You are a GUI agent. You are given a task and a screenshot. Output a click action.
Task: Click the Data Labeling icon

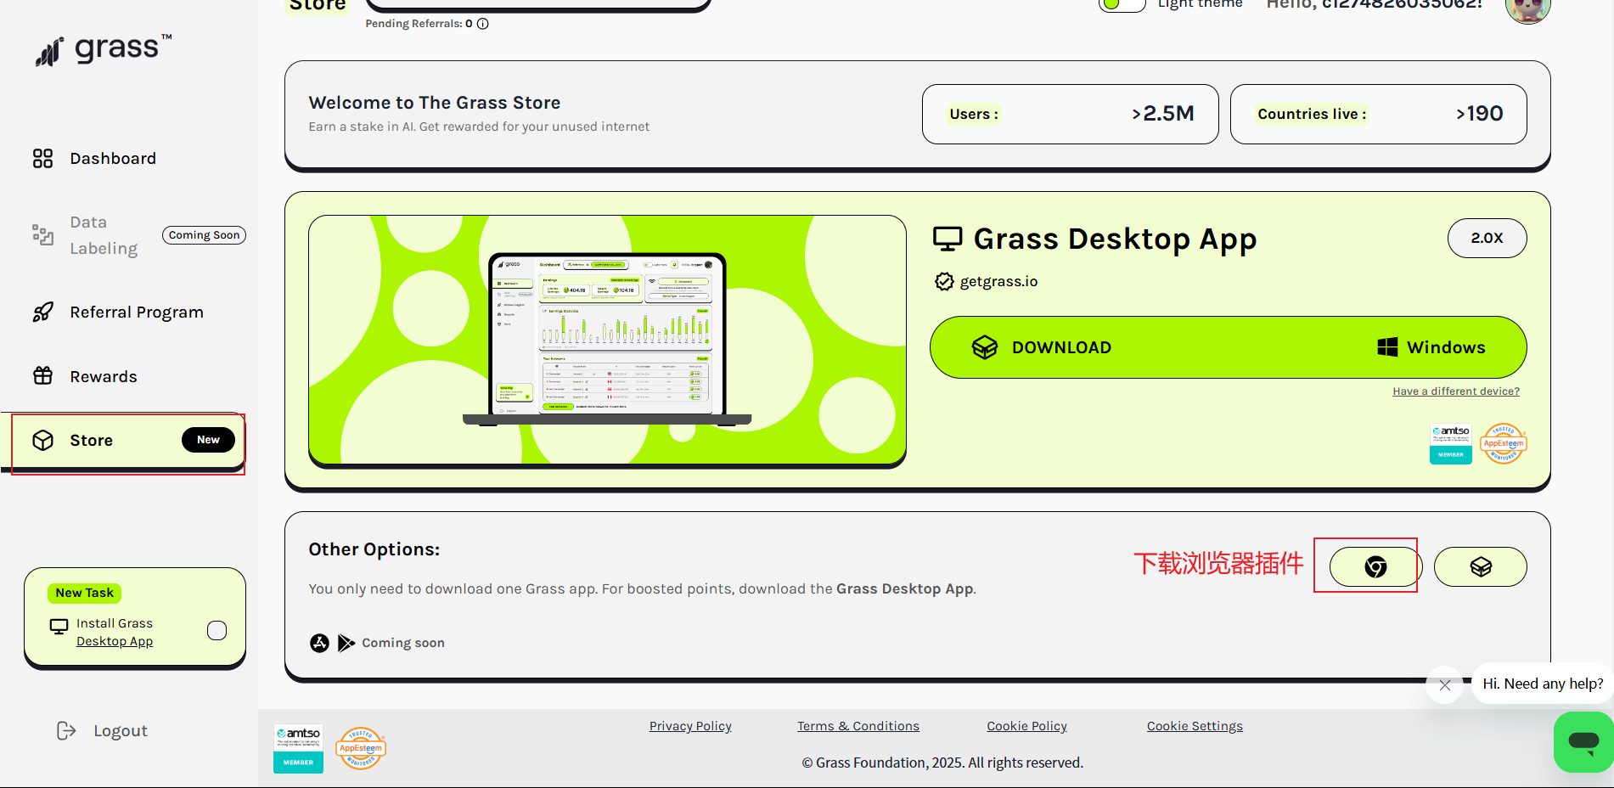(x=42, y=234)
